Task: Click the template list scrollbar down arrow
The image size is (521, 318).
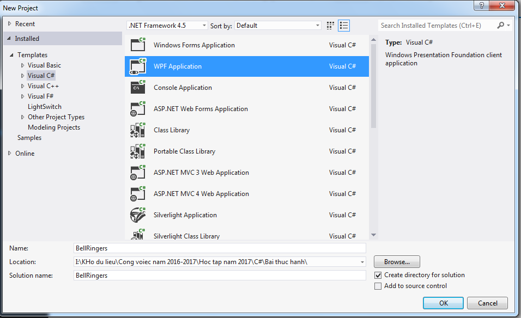Action: (373, 235)
